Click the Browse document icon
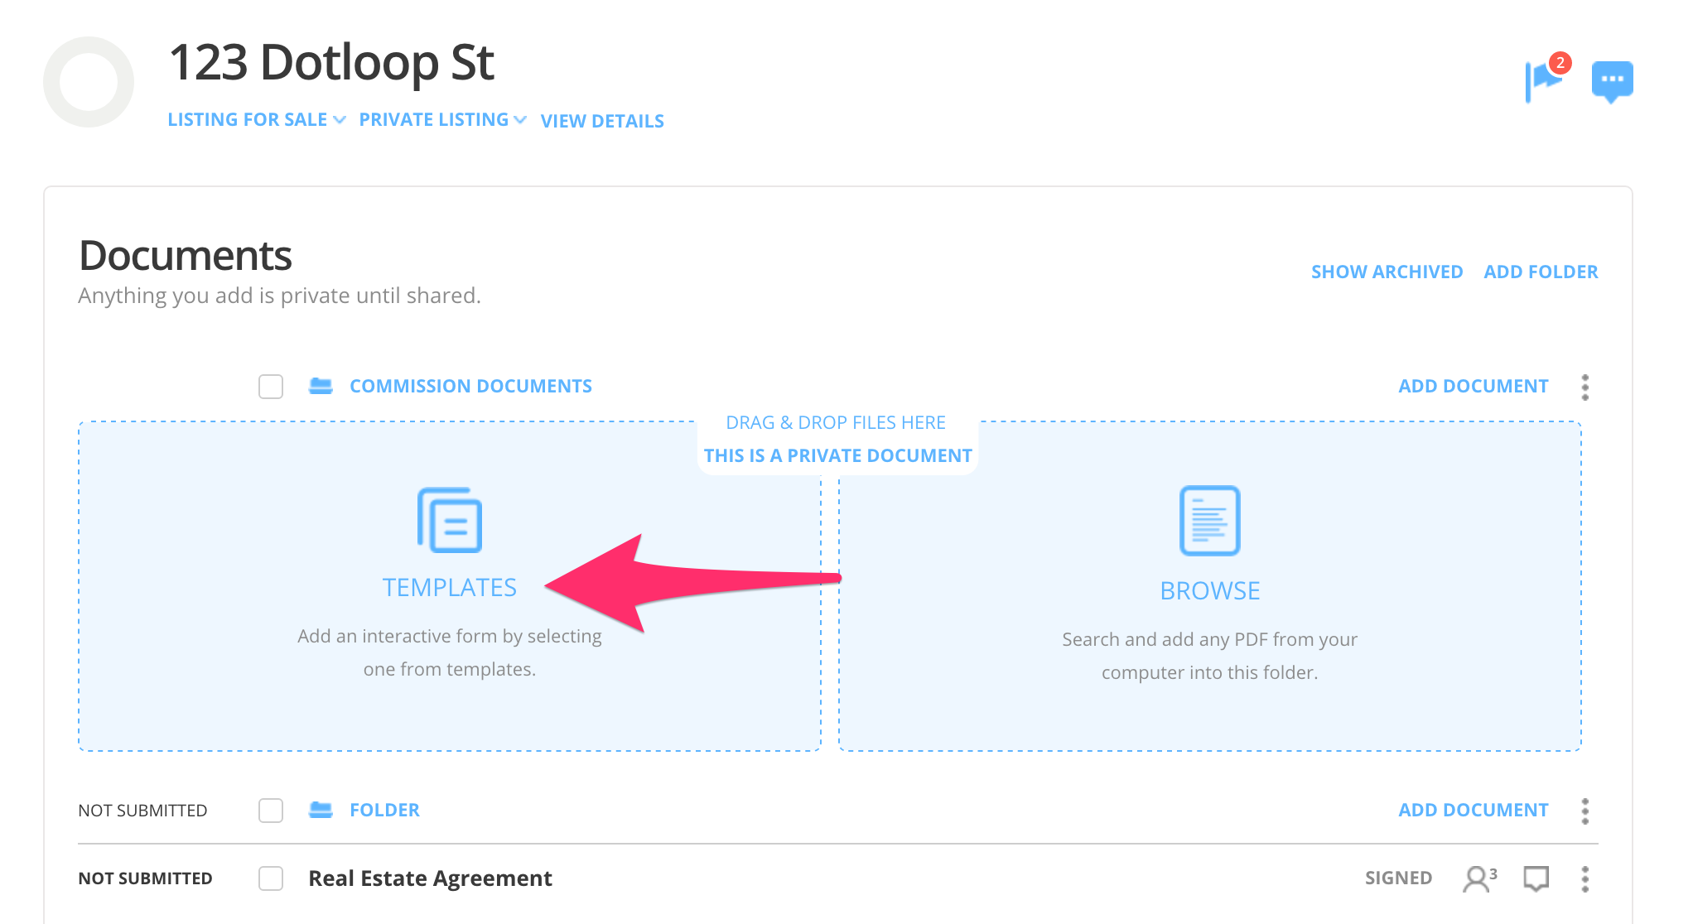 click(1209, 520)
